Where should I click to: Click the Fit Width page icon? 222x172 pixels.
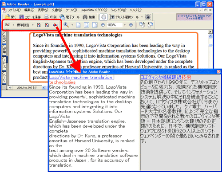point(95,25)
